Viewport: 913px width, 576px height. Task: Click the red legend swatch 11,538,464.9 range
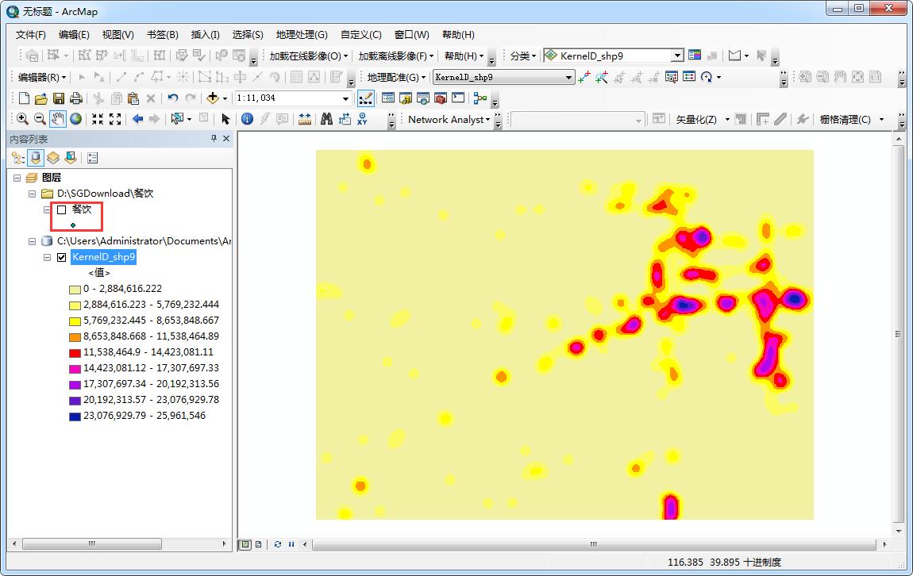(x=75, y=351)
